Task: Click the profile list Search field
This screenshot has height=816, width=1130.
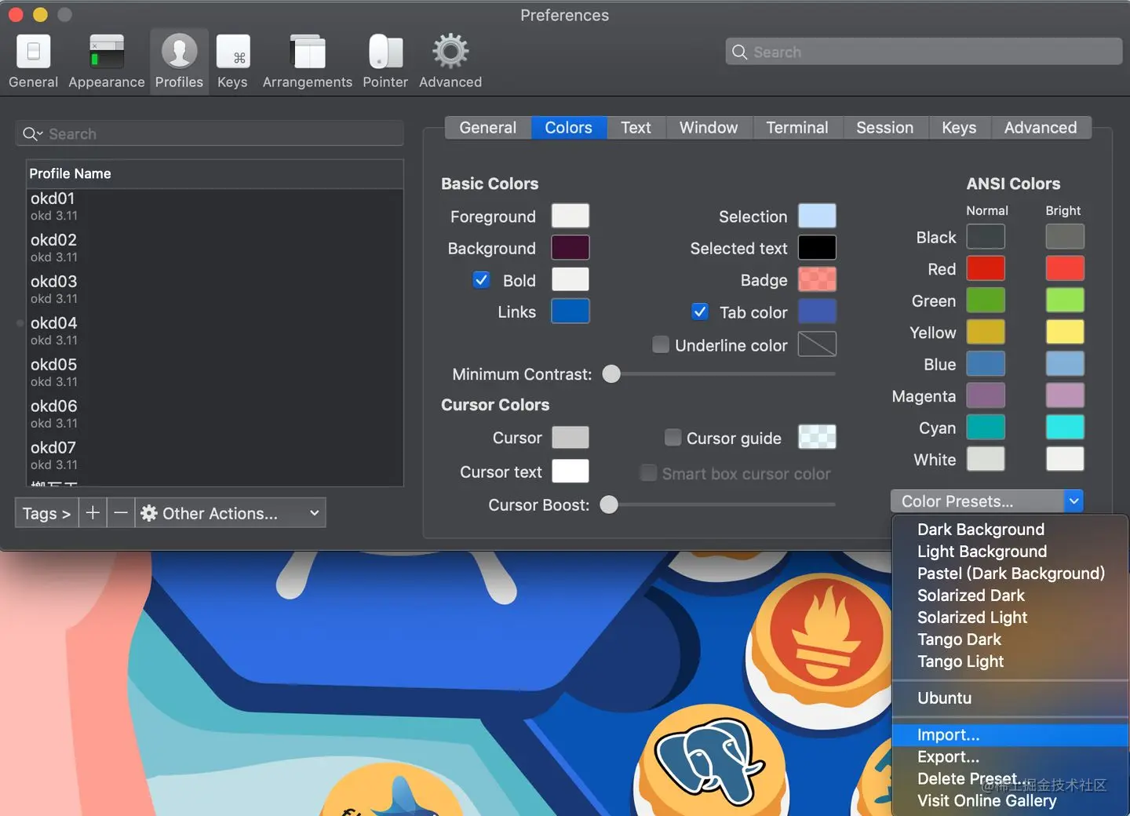Action: 210,134
